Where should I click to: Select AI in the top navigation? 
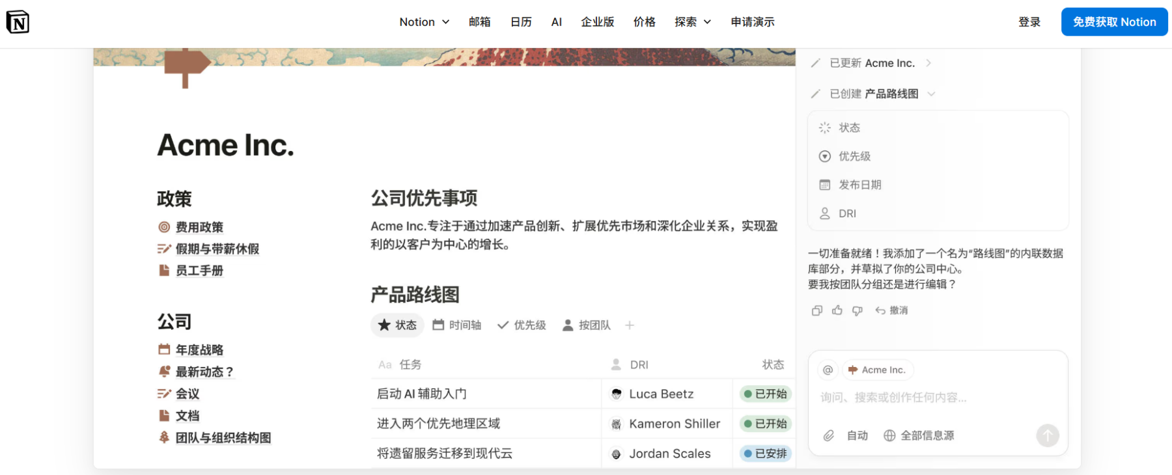tap(557, 22)
